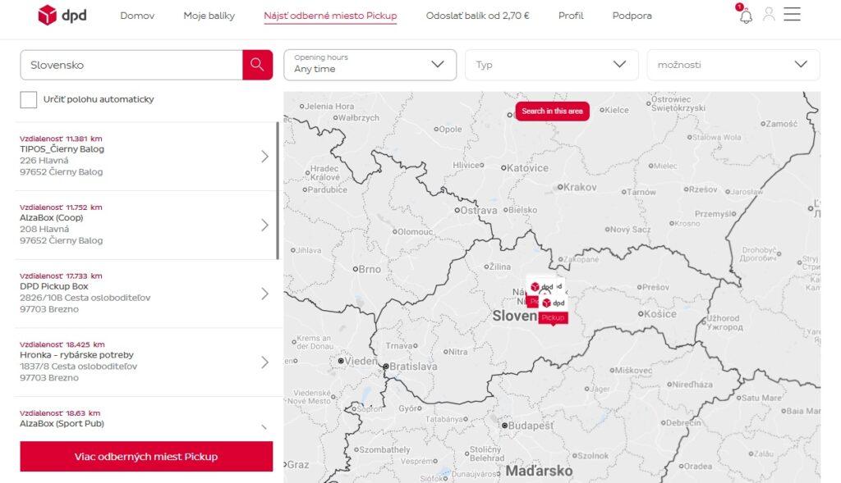Open DPD Pickup Box details arrow
Viewport: 841px width, 483px height.
pos(264,294)
